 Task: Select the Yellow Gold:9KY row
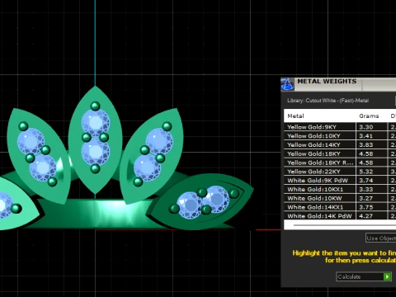[x=340, y=127]
